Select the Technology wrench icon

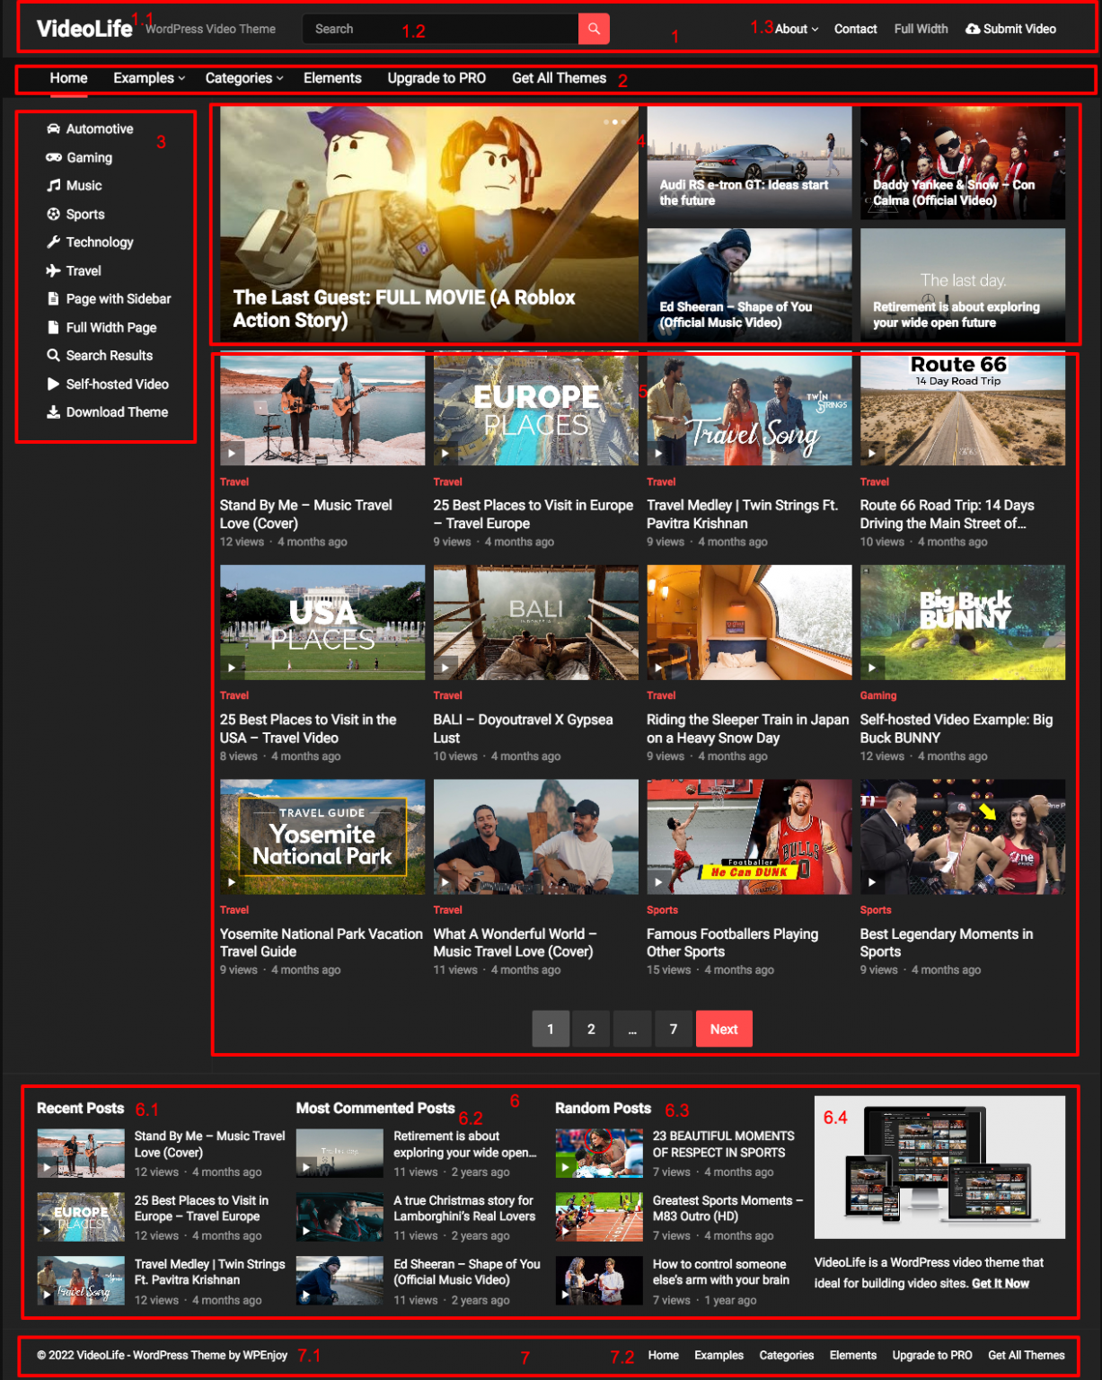coord(54,242)
